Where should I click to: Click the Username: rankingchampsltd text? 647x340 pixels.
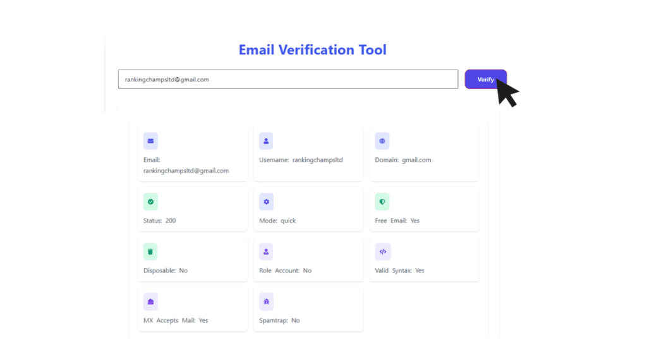point(301,160)
